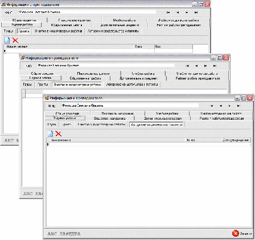Select Гранты sub-tab in the back window
The image size is (255, 240).
(24, 31)
